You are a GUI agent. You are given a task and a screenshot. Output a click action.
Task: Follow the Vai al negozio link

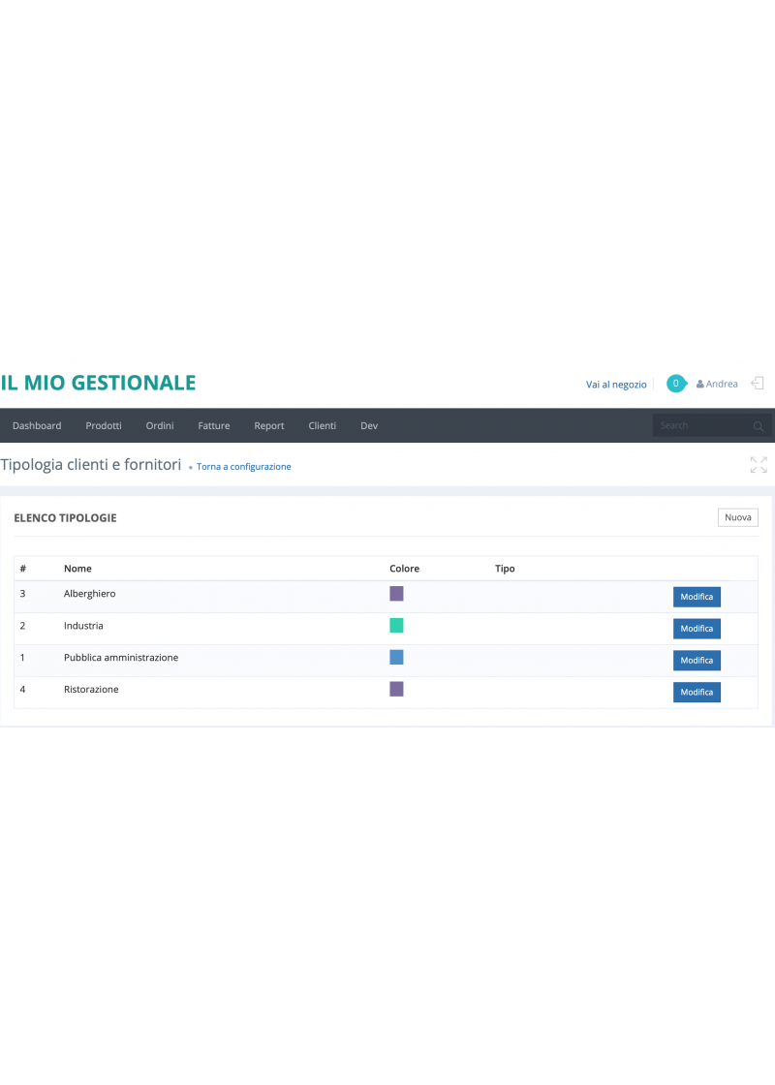[616, 385]
